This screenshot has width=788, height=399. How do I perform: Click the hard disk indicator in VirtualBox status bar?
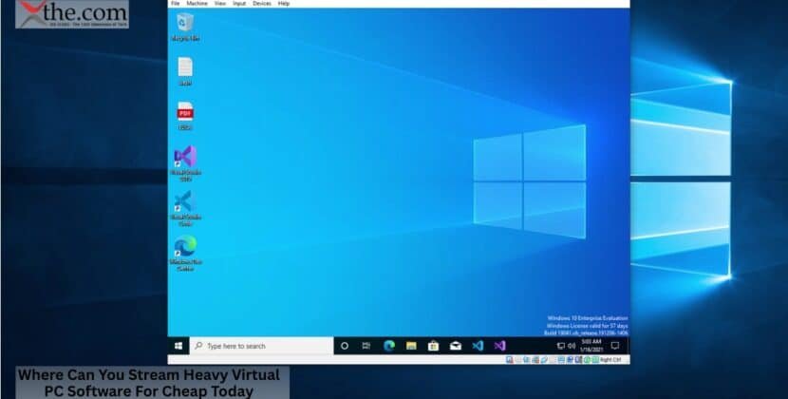509,360
